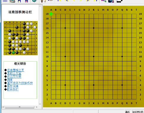
Task: Click the 相关链接 heading
Action: pos(20,63)
